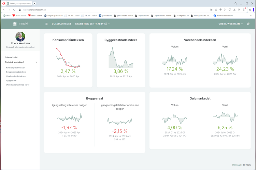Click the Innsikt logo in header

20,24
